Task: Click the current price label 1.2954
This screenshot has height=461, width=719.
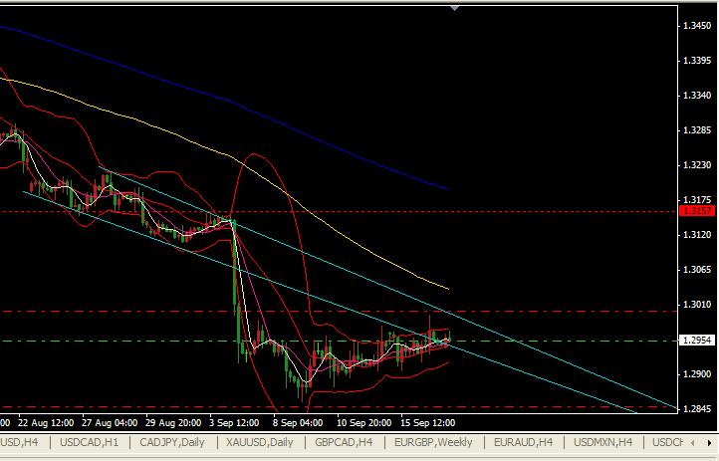Action: (x=696, y=340)
